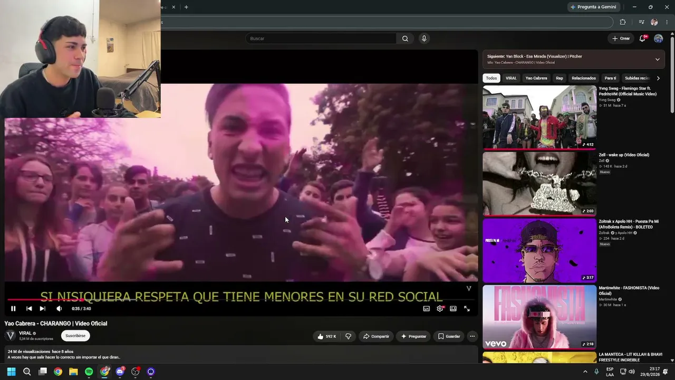Click the Preguntar button
The image size is (675, 380).
413,336
